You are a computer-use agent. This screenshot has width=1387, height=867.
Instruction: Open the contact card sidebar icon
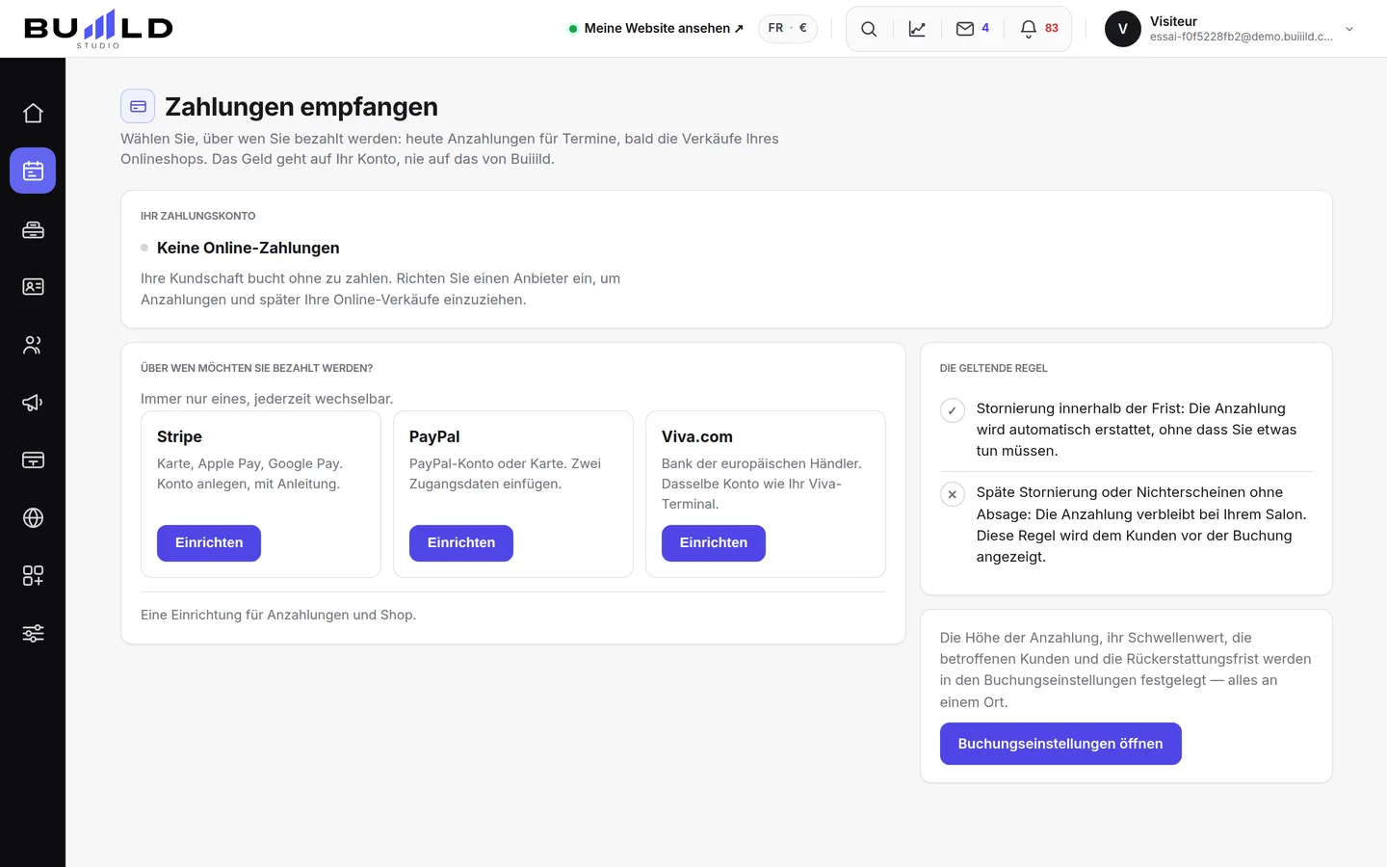click(33, 287)
